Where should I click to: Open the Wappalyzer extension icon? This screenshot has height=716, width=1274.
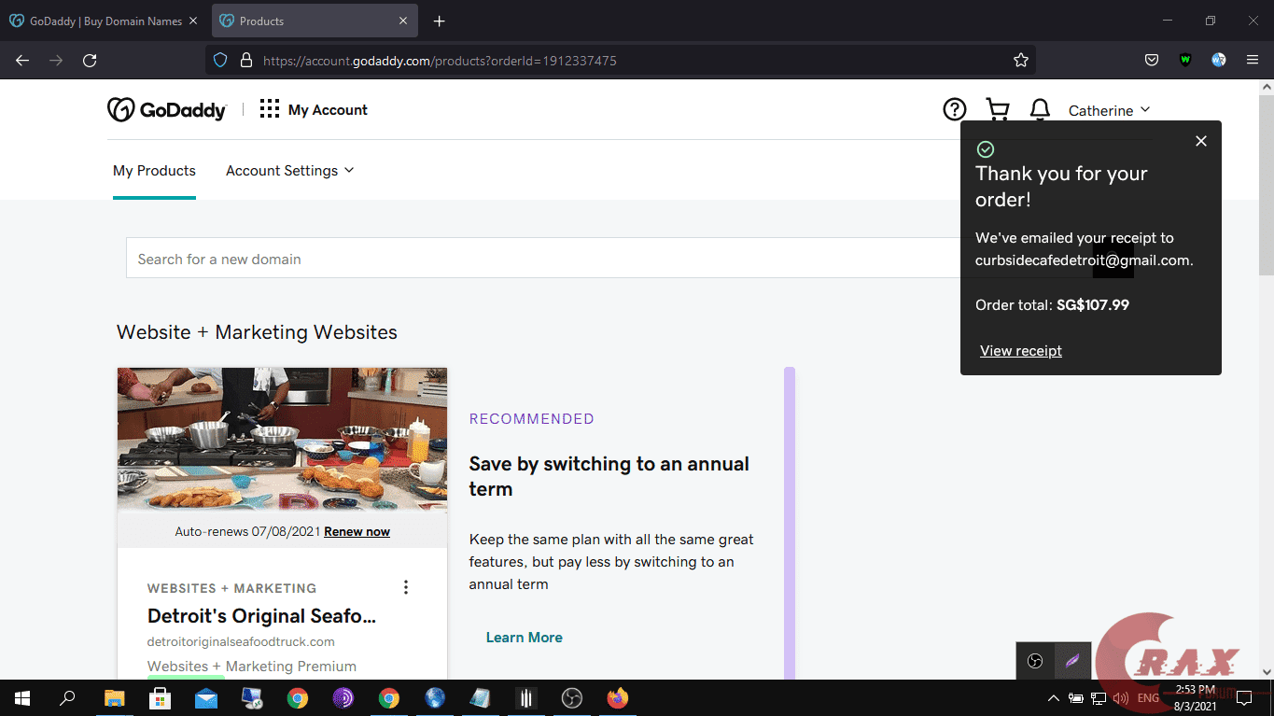tap(1185, 60)
